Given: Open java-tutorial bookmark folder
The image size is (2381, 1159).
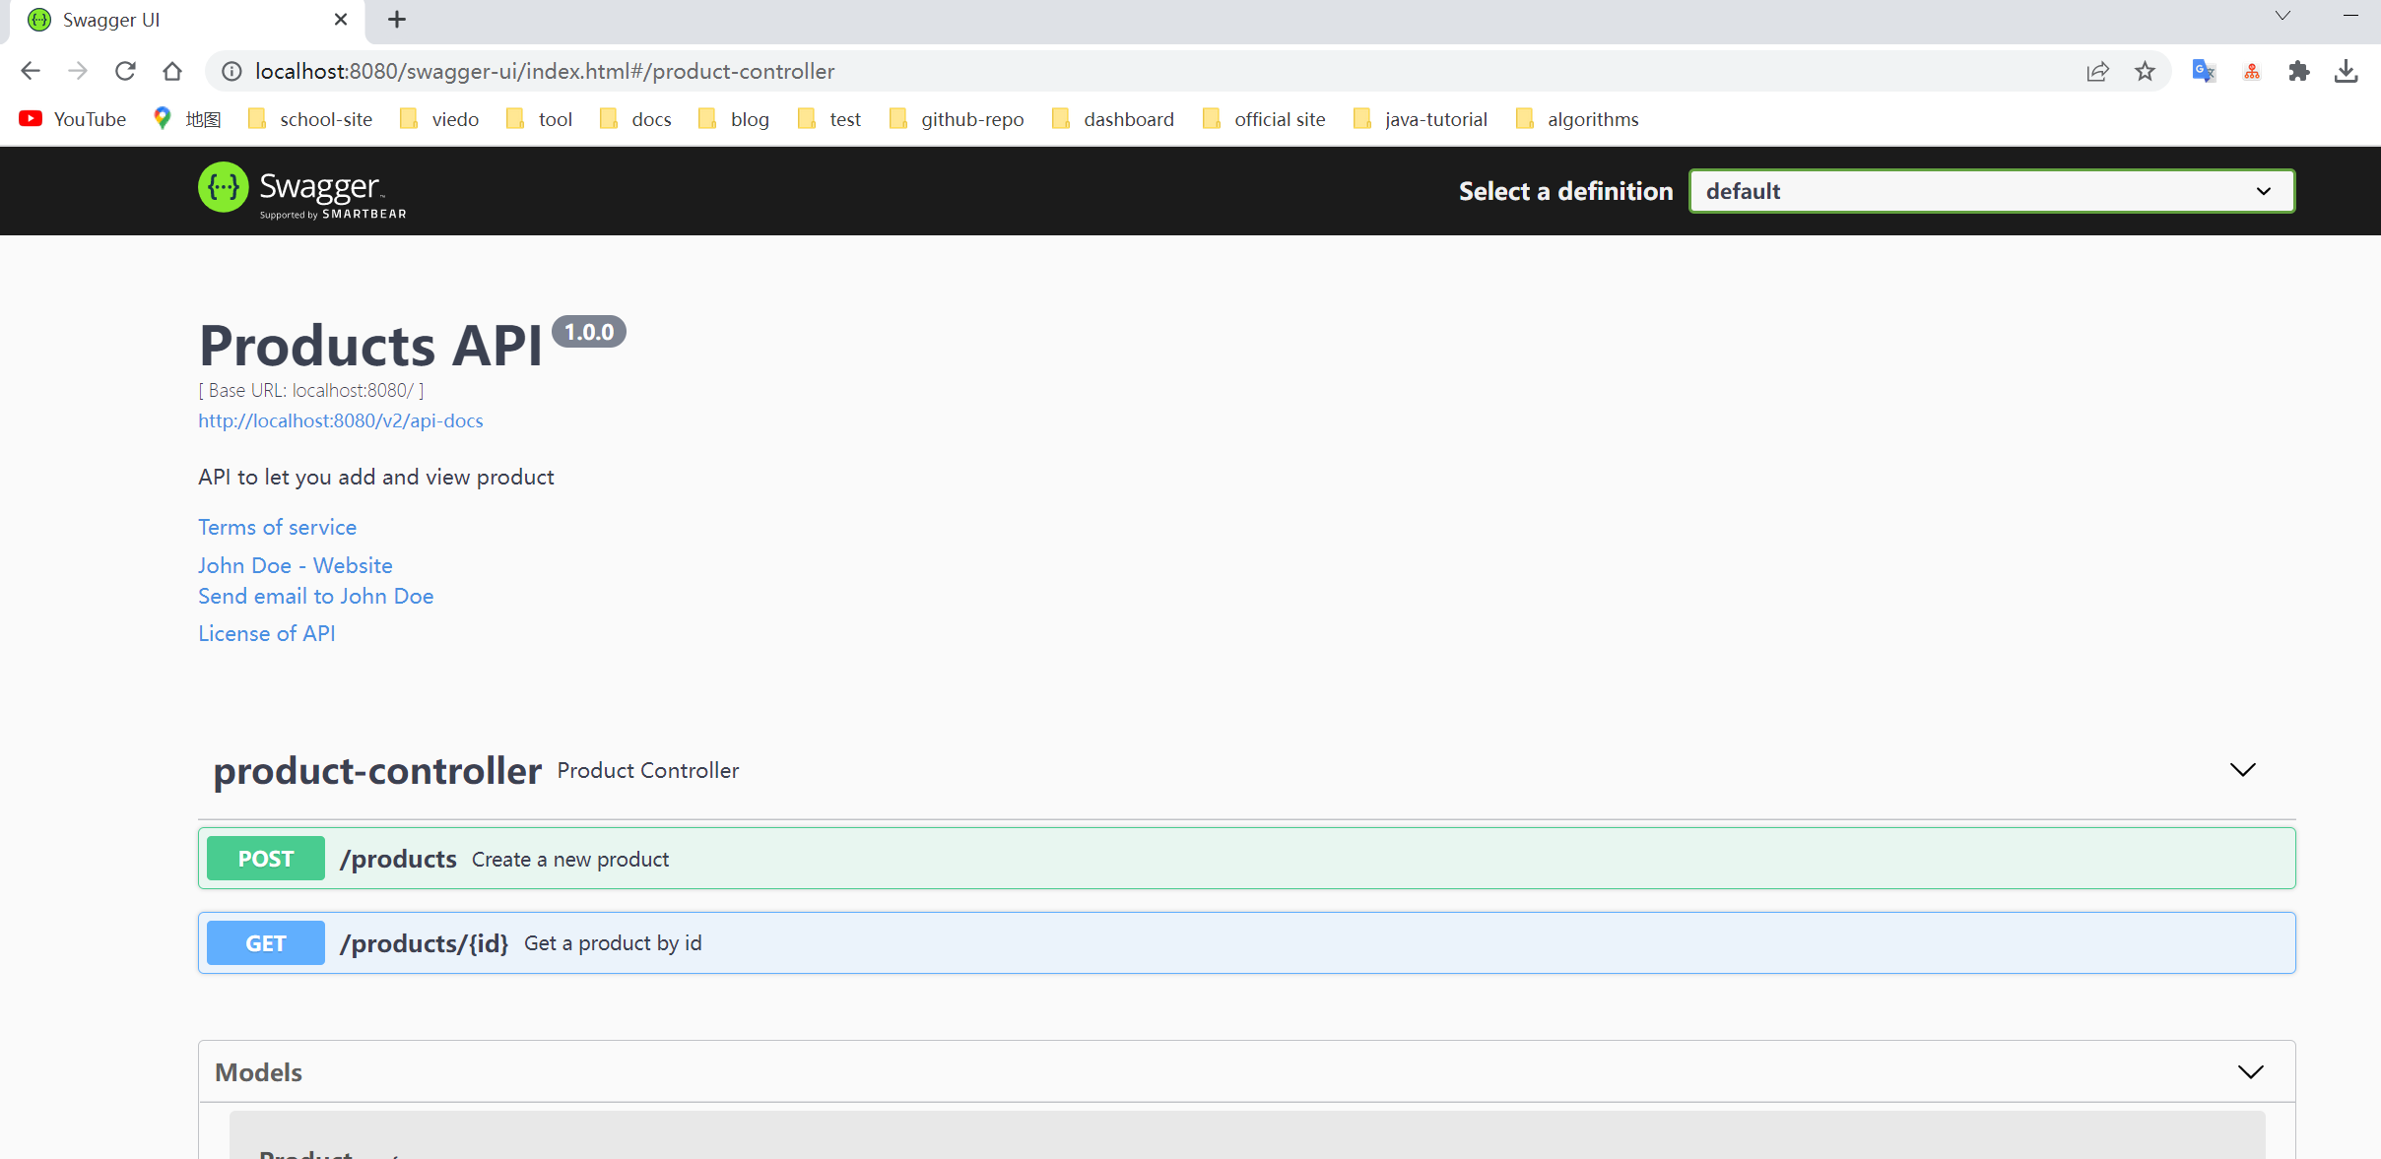Looking at the screenshot, I should tap(1421, 119).
